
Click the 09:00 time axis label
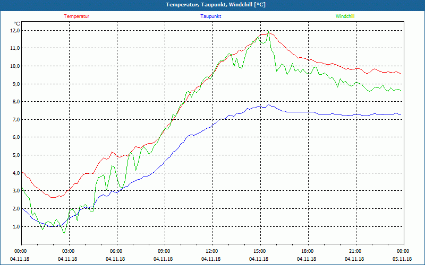tap(165, 251)
